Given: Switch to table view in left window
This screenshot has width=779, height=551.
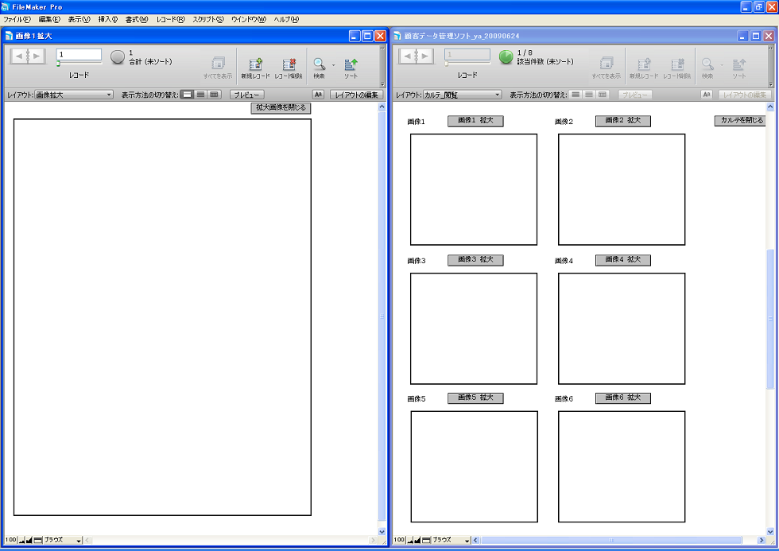Looking at the screenshot, I should coord(214,95).
